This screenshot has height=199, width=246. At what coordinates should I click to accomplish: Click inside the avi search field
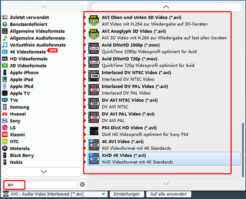(x=41, y=185)
